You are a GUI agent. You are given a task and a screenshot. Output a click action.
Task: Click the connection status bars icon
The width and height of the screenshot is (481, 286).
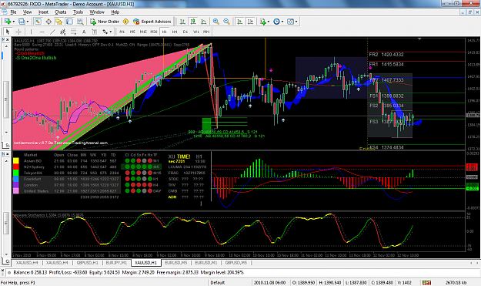click(426, 283)
